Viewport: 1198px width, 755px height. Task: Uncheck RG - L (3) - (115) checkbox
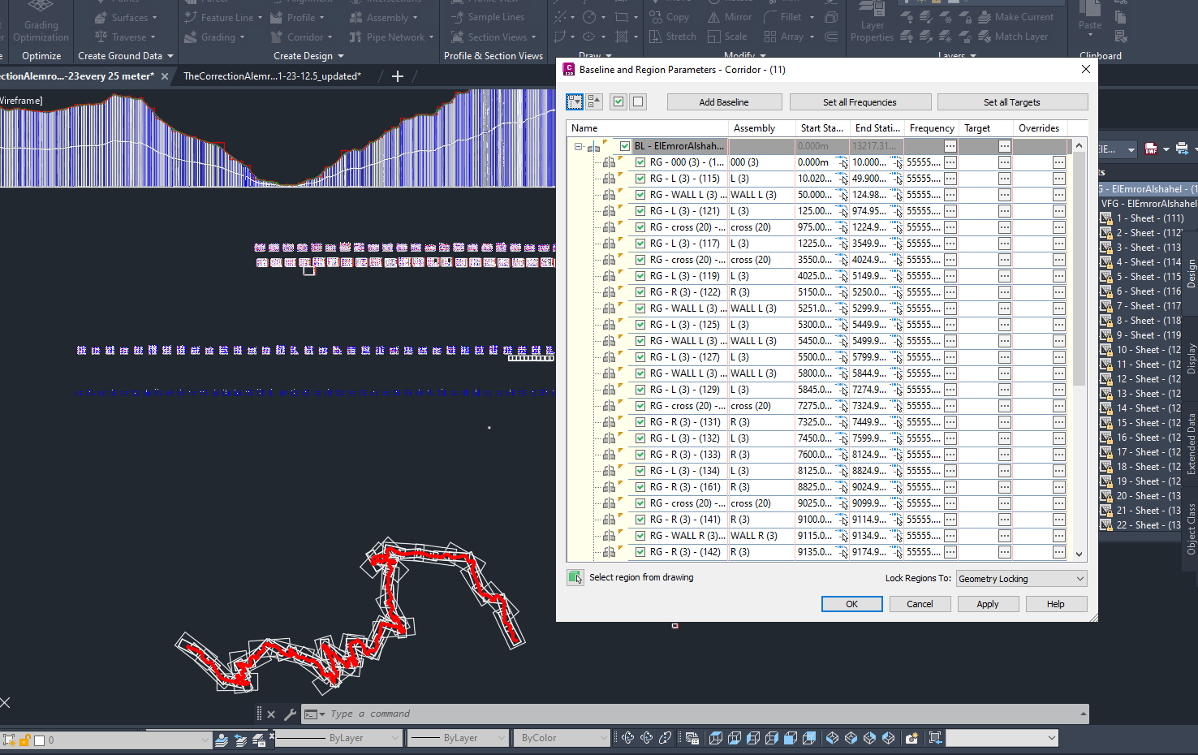(x=640, y=179)
